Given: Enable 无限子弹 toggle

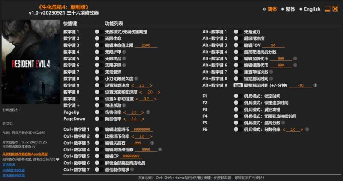Looking at the screenshot, I should pos(99,65).
